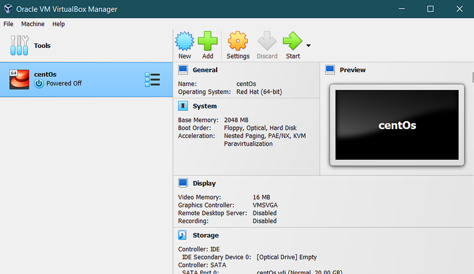
Task: Click the 'Floppy, Optical, Hard Disk' boot order
Action: click(x=260, y=128)
